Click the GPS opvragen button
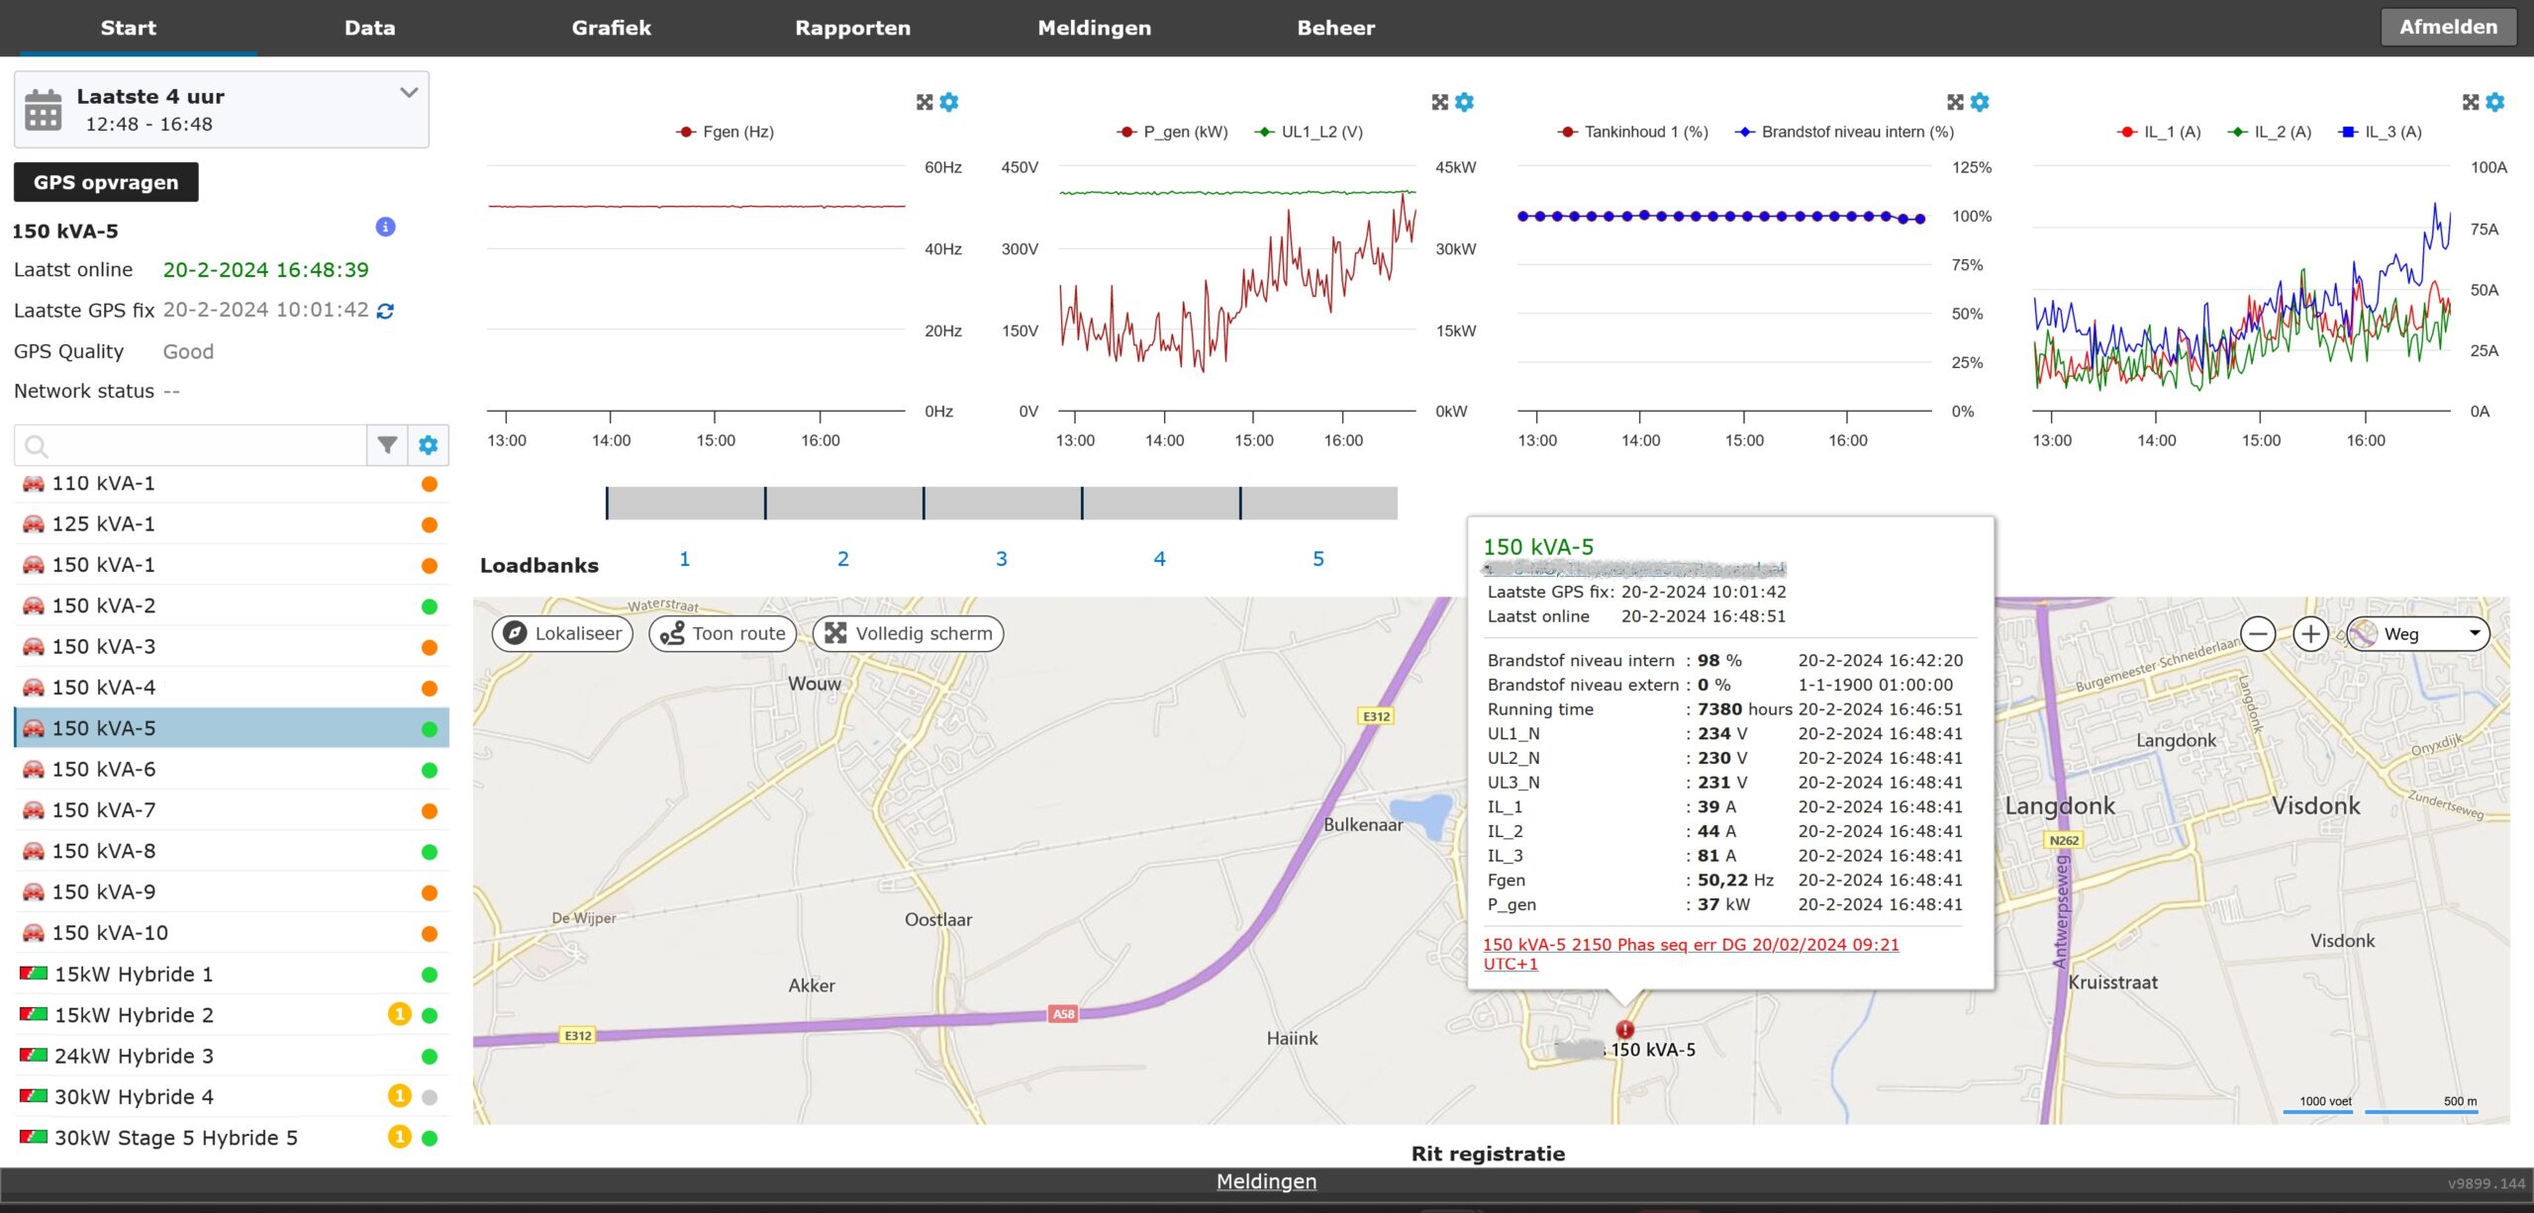Viewport: 2534px width, 1213px height. point(105,182)
